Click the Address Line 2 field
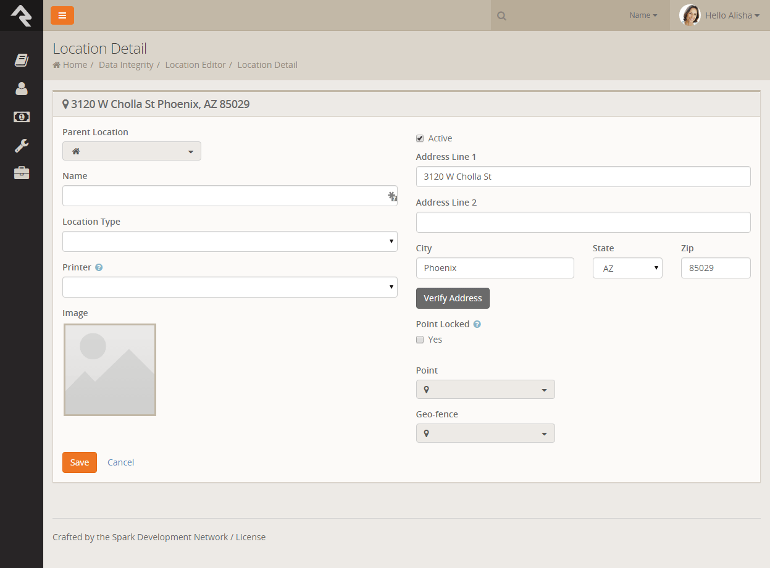 [x=584, y=222]
